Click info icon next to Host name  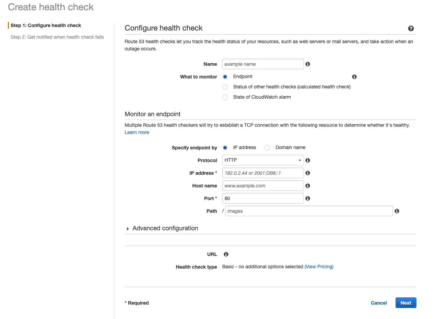308,186
